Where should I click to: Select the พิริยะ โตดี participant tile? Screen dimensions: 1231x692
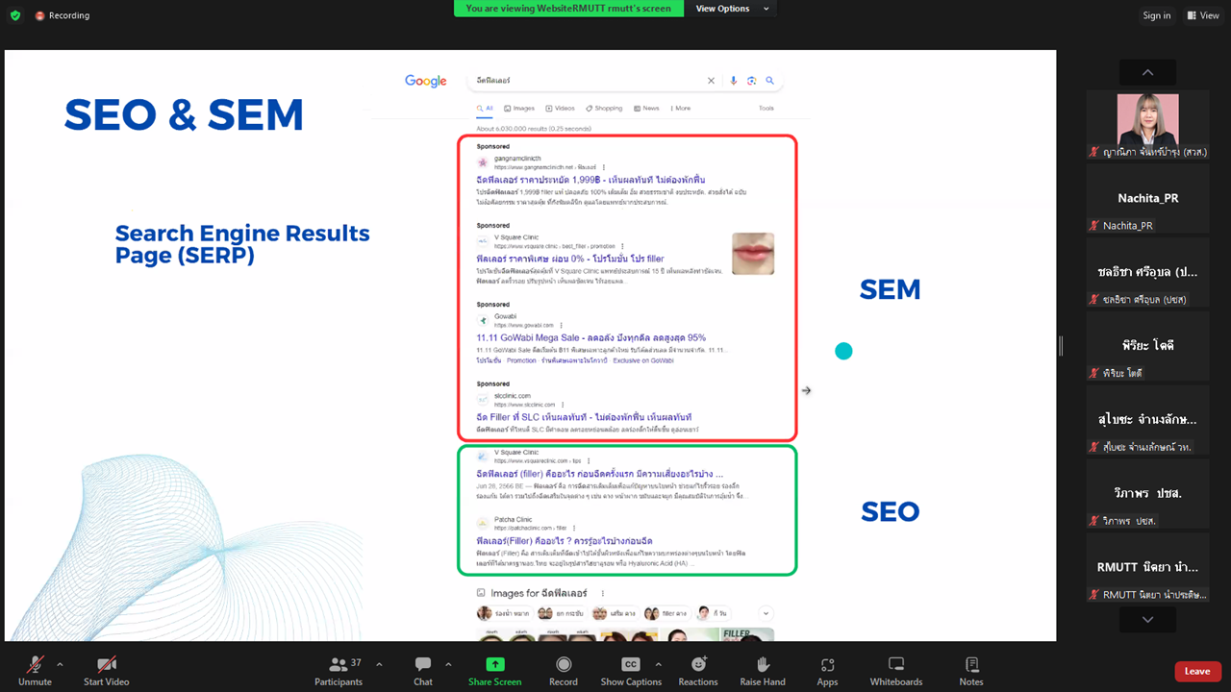coord(1147,345)
